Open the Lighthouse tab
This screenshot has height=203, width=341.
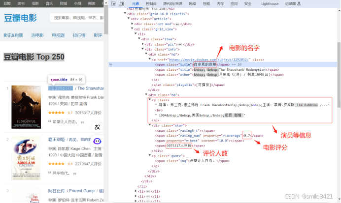[x=270, y=4]
